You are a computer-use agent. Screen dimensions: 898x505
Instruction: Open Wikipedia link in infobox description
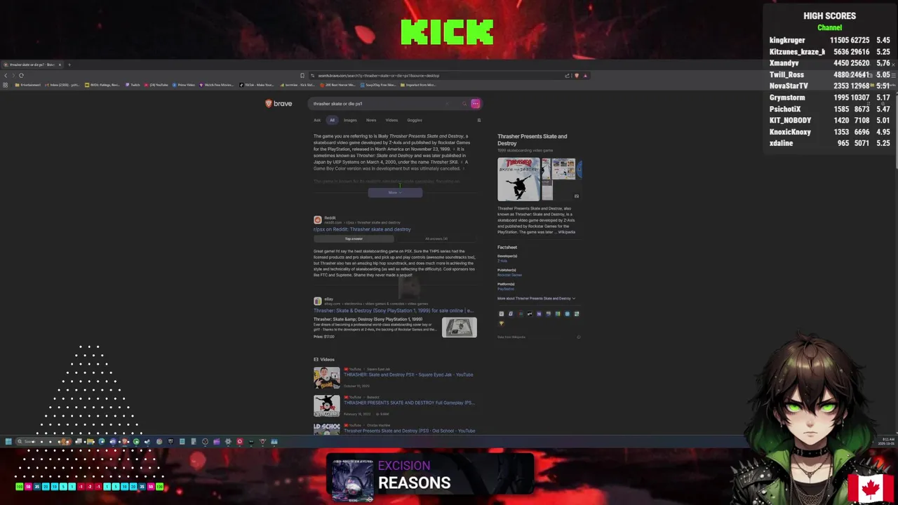coord(567,232)
